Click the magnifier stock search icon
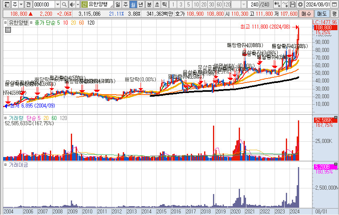This screenshot has height=215, width=339. coord(64,4)
